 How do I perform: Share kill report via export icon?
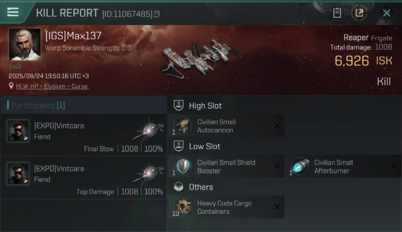[359, 13]
